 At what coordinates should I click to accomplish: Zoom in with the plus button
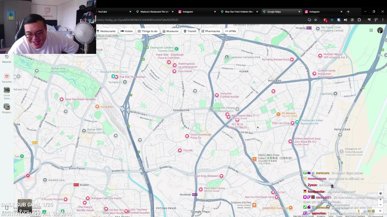380,199
